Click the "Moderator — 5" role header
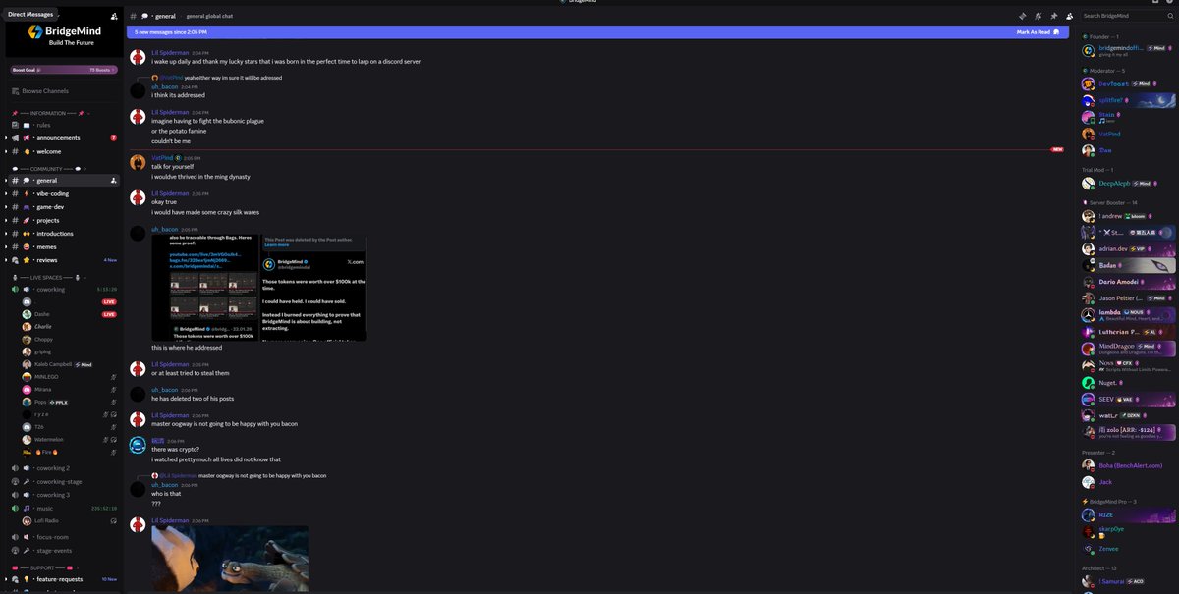This screenshot has height=594, width=1179. click(1103, 71)
